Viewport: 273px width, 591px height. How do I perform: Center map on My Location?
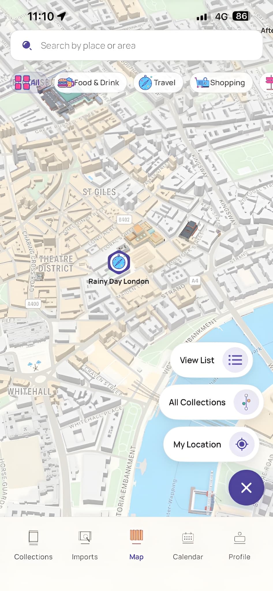pyautogui.click(x=211, y=444)
